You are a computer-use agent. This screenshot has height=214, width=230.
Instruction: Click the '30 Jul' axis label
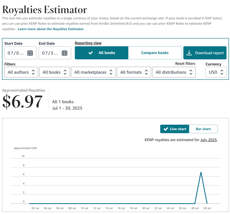click(x=207, y=208)
